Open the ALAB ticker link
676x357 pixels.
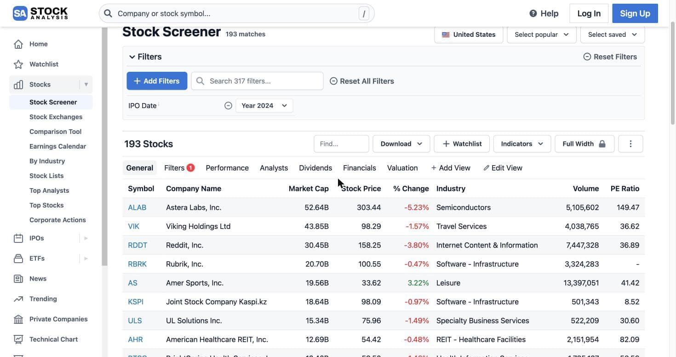(x=137, y=207)
